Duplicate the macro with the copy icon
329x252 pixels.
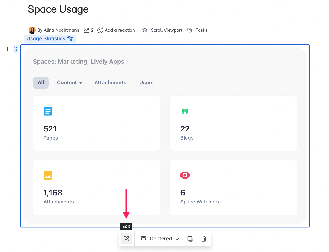click(190, 239)
